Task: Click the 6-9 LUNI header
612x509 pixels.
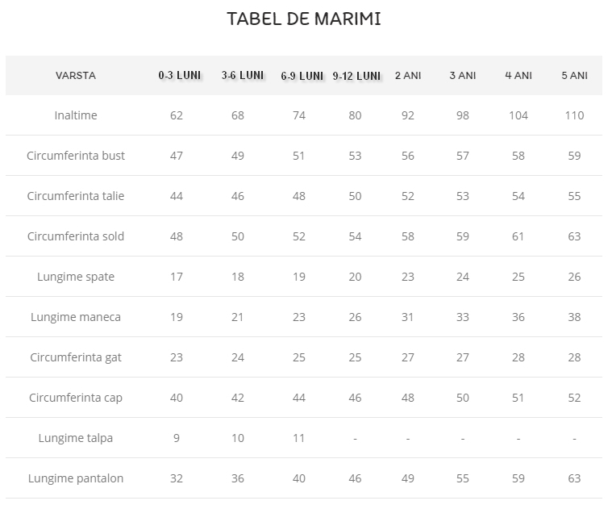Action: (302, 76)
